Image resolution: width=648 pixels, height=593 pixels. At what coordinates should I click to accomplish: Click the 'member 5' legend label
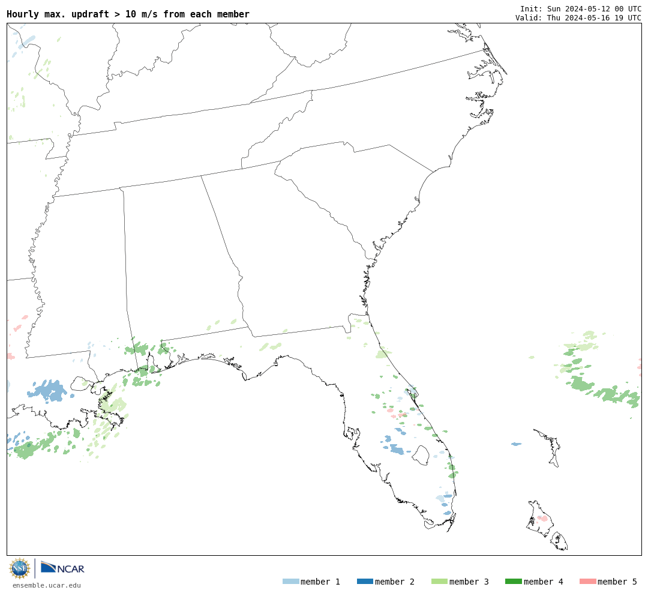(617, 582)
